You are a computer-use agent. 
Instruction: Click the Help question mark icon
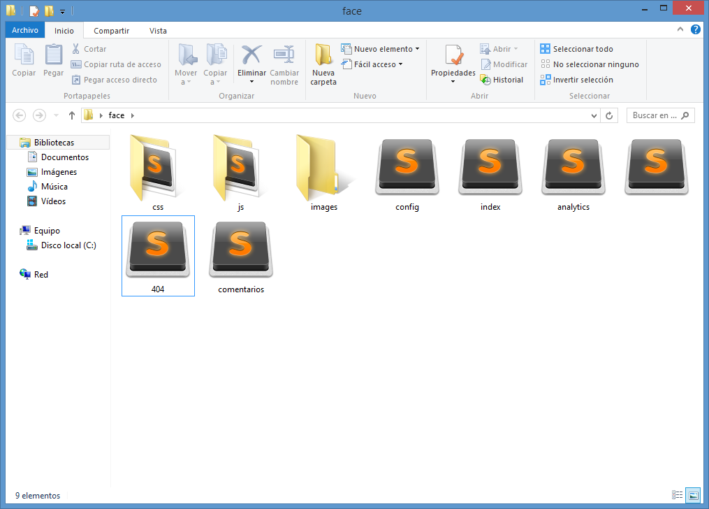(x=696, y=29)
